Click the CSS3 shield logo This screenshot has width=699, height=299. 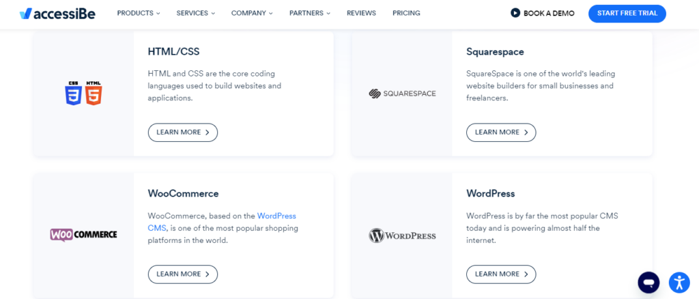[74, 93]
